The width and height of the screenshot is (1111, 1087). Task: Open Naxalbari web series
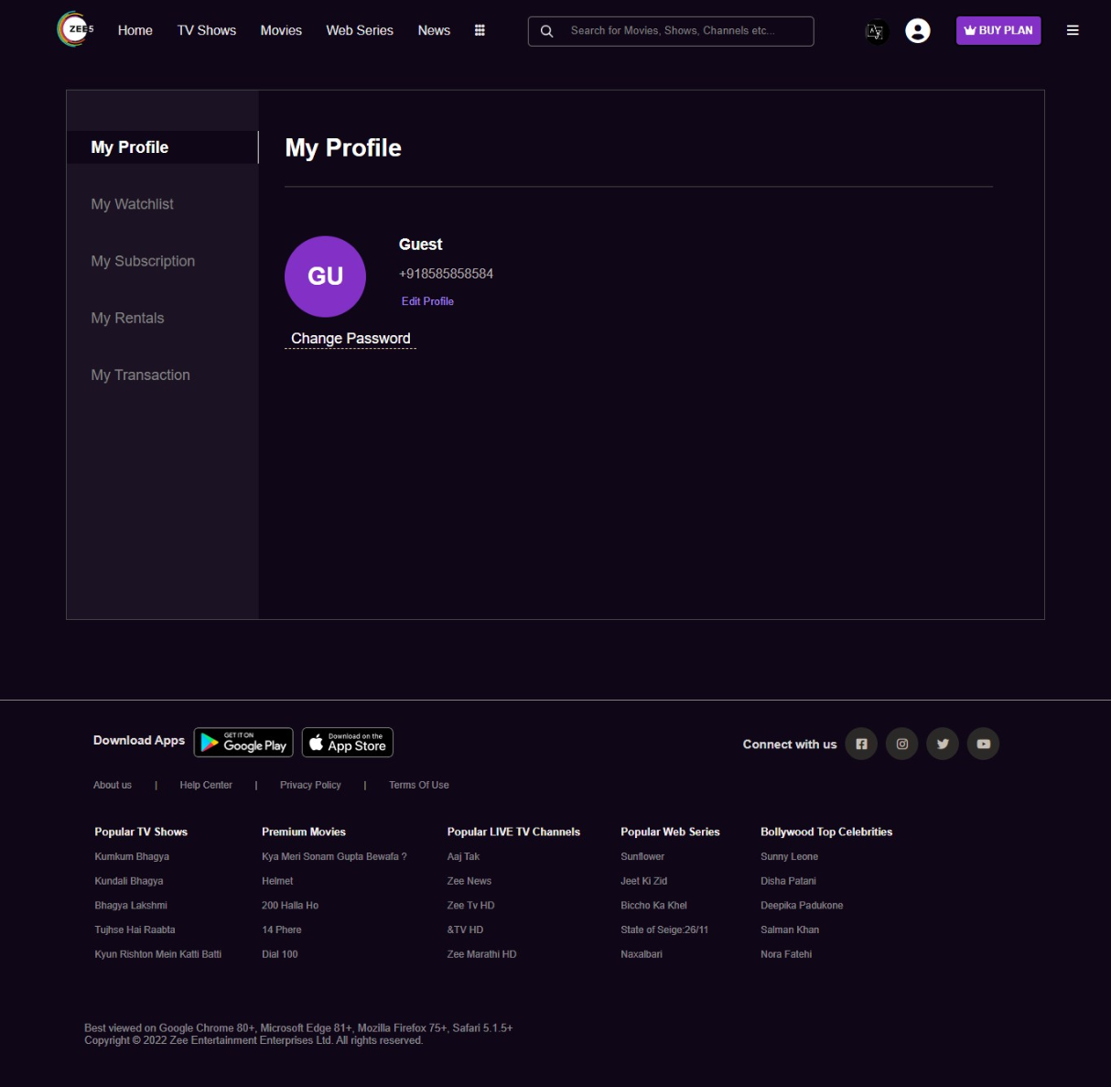pos(642,954)
